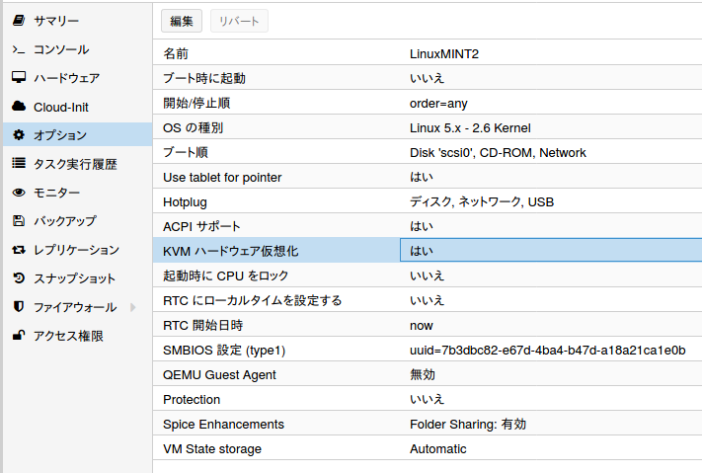
Task: Click the リバート button
Action: (239, 21)
